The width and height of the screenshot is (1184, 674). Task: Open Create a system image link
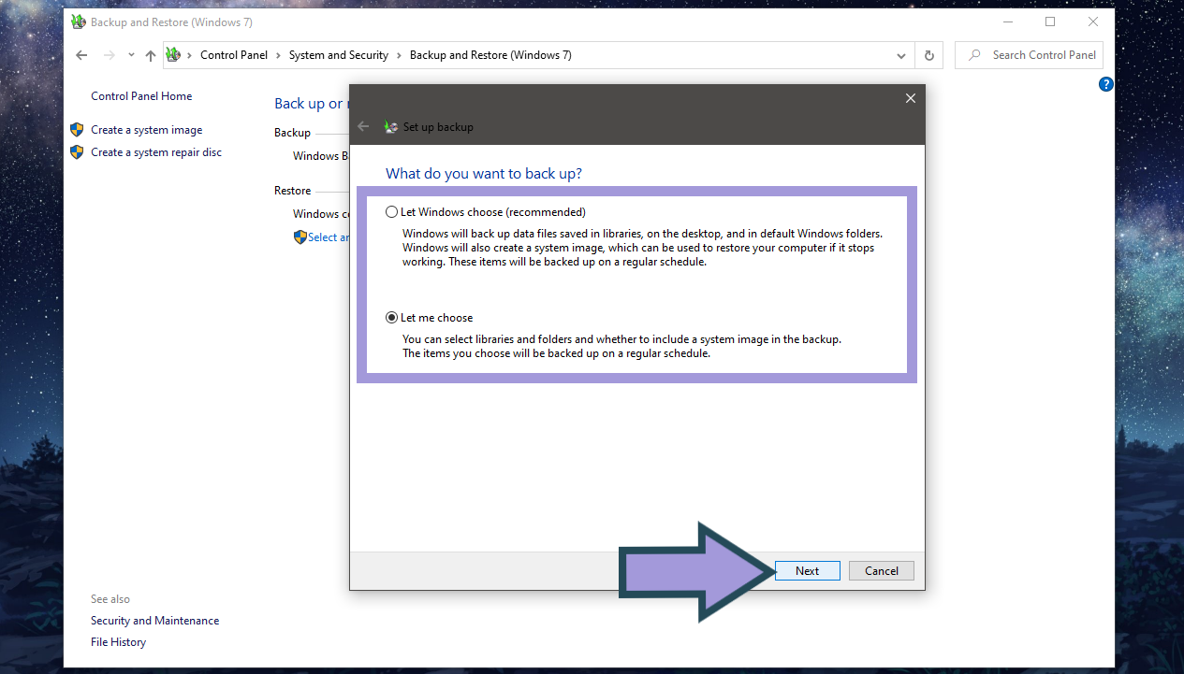pyautogui.click(x=146, y=130)
